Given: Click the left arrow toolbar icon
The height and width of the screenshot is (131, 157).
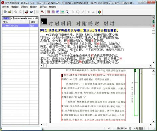Looking at the screenshot, I should coord(89,12).
